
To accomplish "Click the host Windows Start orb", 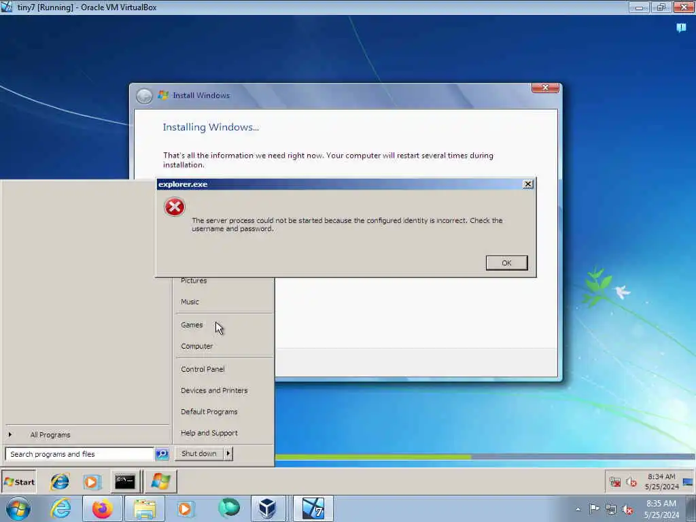I will coord(18,508).
